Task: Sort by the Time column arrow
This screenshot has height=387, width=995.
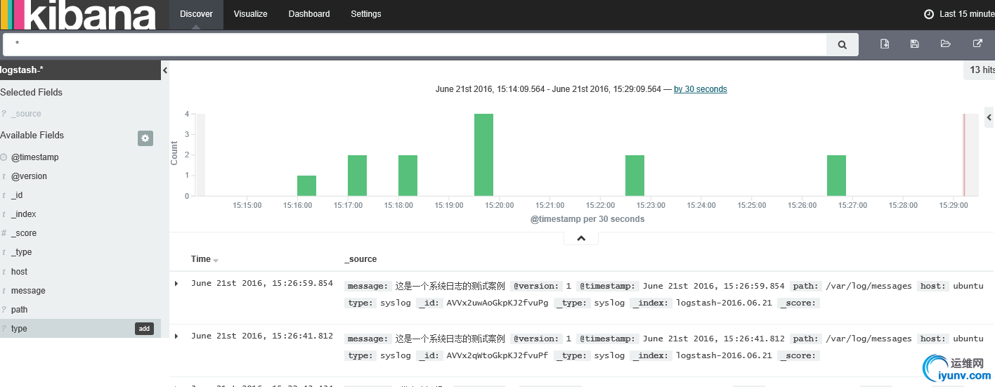Action: pyautogui.click(x=216, y=260)
